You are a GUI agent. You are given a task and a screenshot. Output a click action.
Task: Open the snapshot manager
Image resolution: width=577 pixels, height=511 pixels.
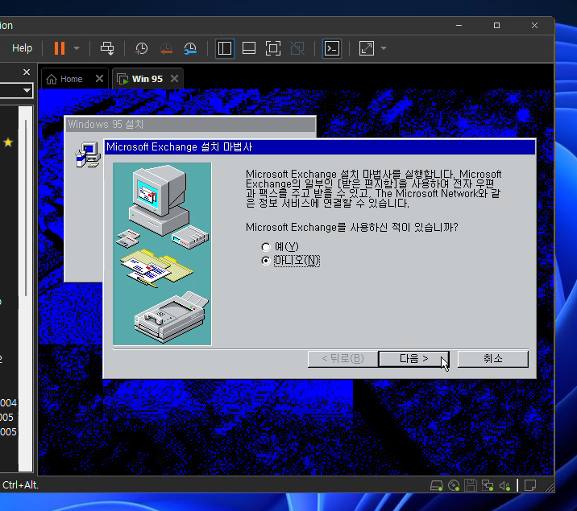[190, 48]
